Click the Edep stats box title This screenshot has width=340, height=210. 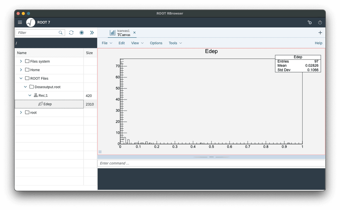[x=298, y=57]
